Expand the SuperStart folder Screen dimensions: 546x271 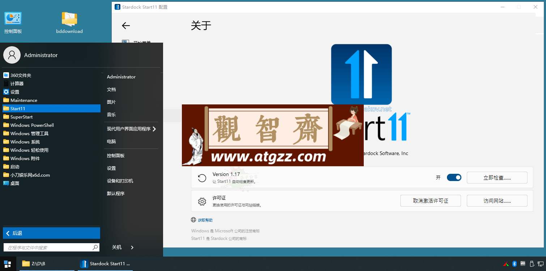point(51,117)
